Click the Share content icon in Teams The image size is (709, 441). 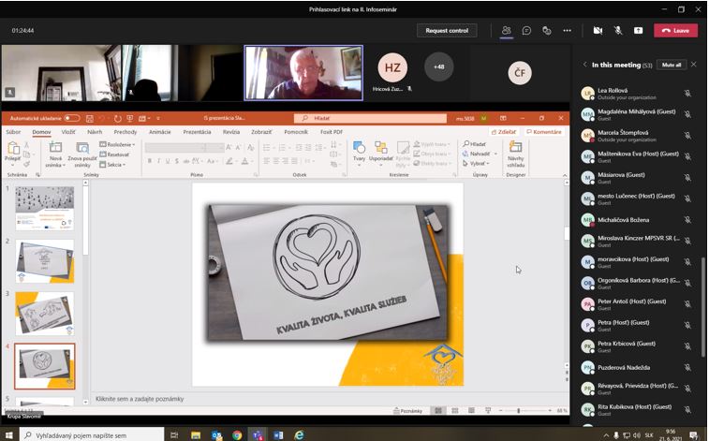click(x=638, y=30)
